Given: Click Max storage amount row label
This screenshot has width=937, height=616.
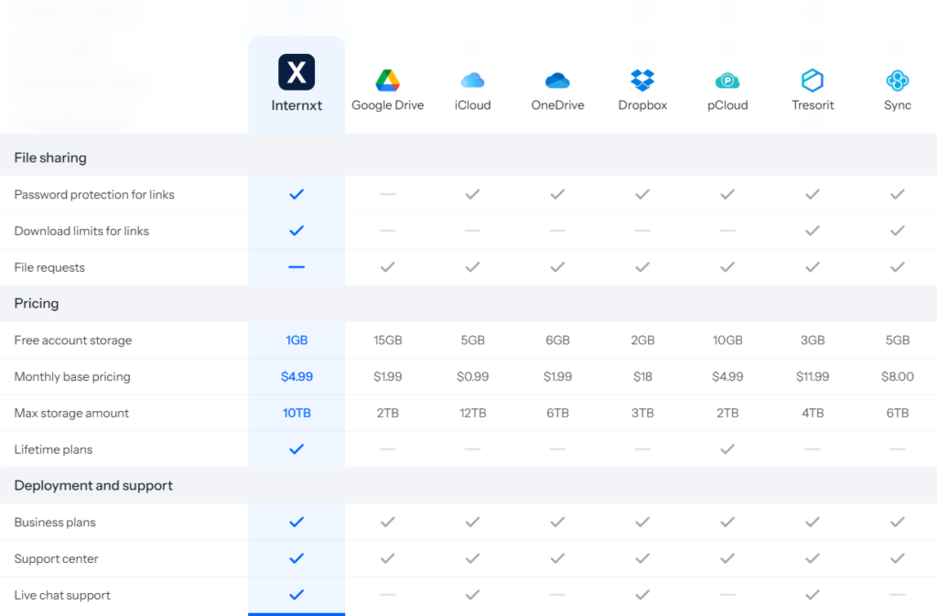Looking at the screenshot, I should [71, 413].
